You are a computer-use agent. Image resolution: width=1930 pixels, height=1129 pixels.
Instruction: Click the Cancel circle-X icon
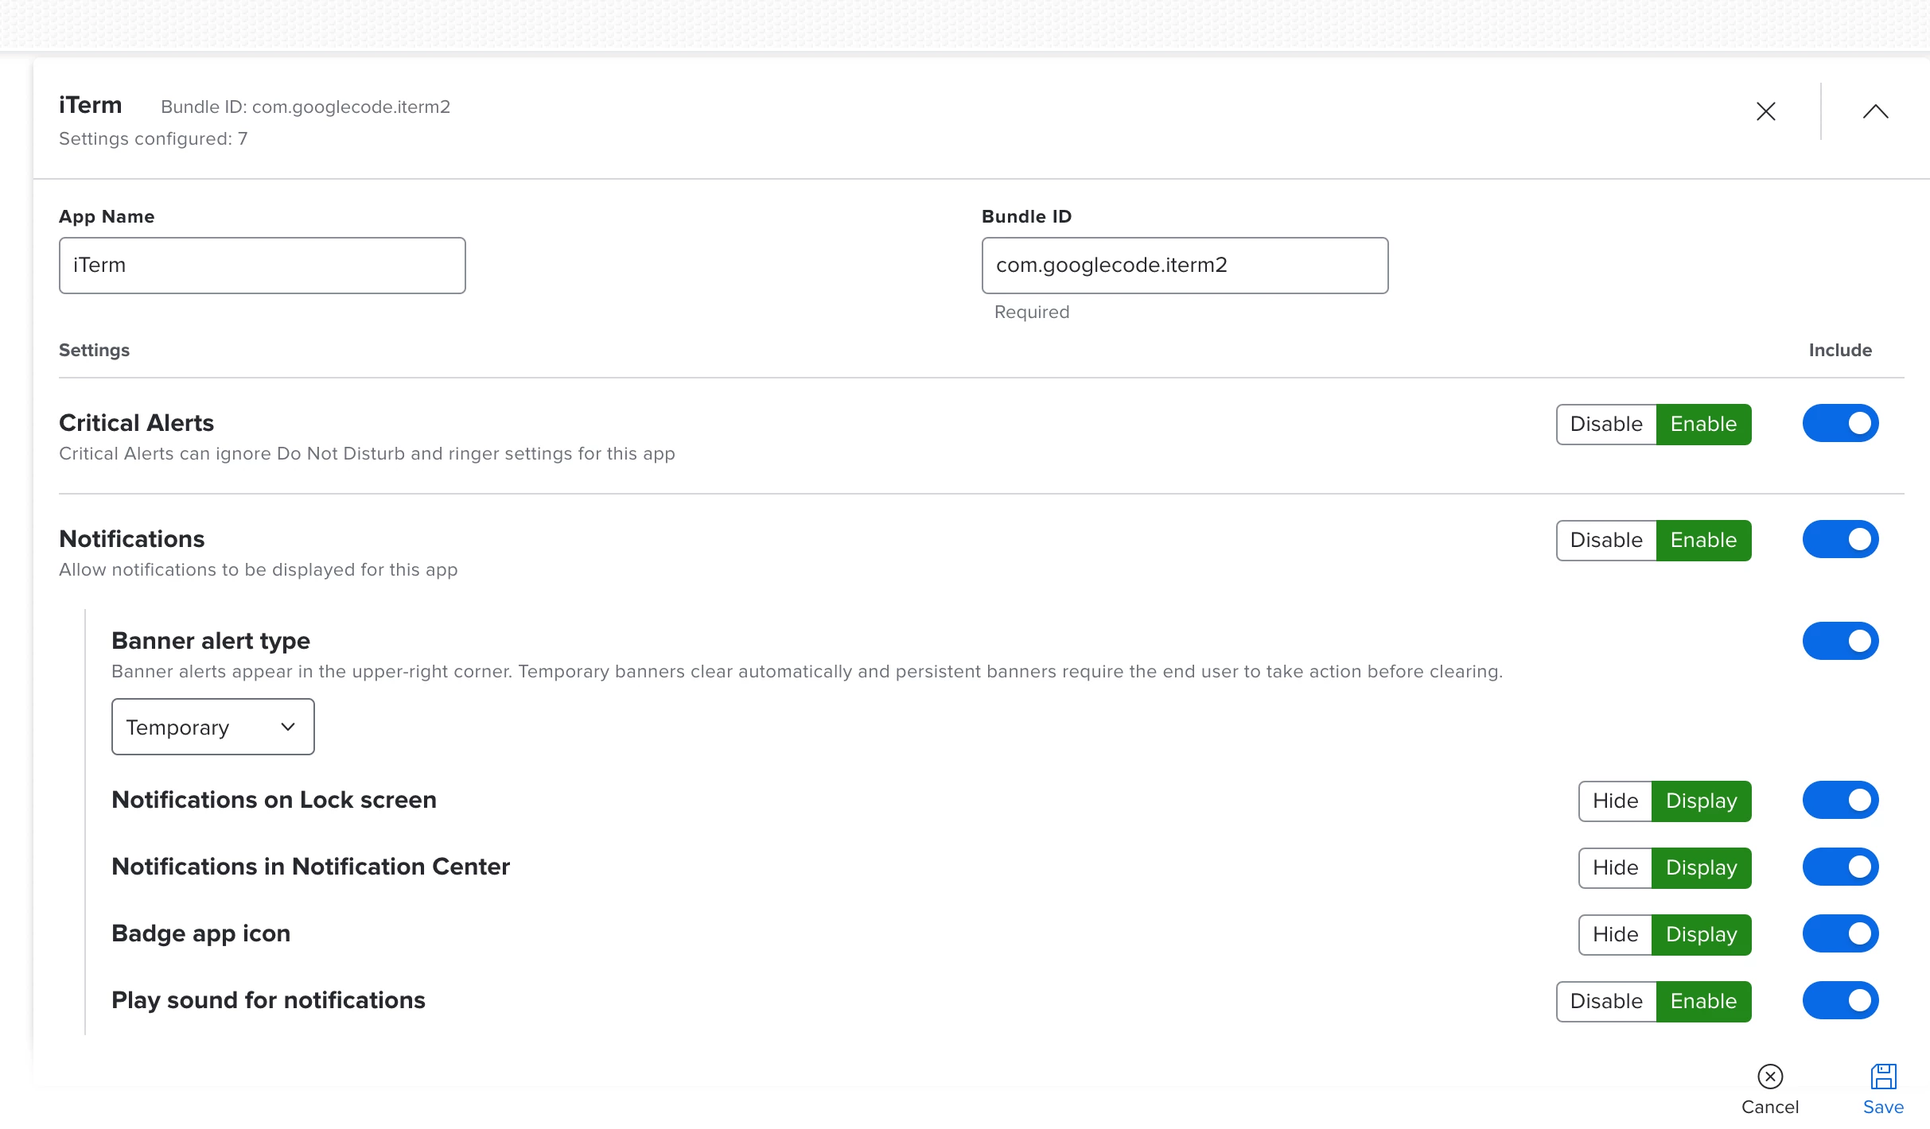[x=1770, y=1077]
